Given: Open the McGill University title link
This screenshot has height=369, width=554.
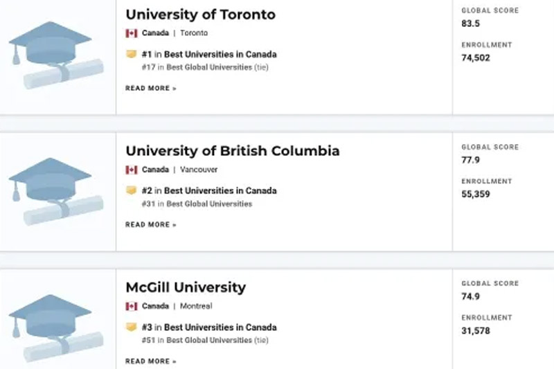Looking at the screenshot, I should [x=186, y=287].
